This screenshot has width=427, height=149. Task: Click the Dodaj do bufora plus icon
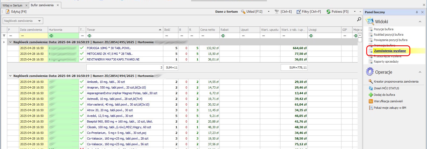(x=371, y=95)
